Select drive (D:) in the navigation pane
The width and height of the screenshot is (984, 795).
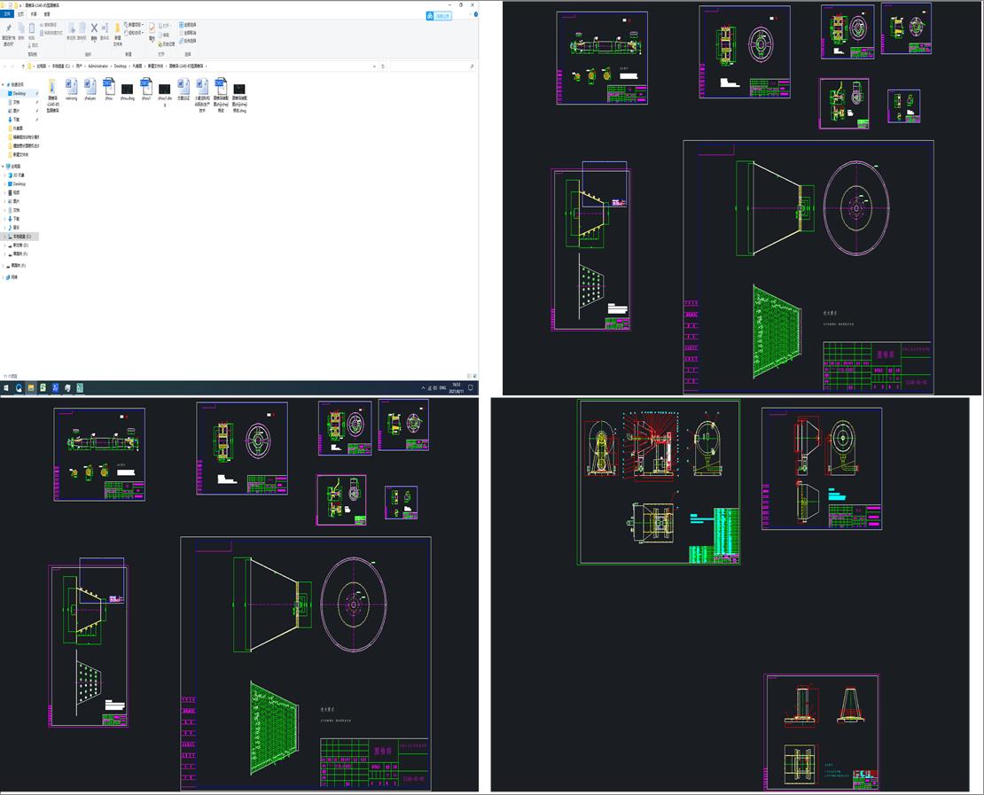[x=20, y=246]
